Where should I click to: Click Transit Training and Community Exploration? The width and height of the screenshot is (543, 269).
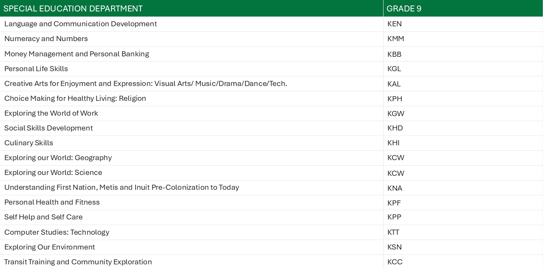tap(78, 262)
